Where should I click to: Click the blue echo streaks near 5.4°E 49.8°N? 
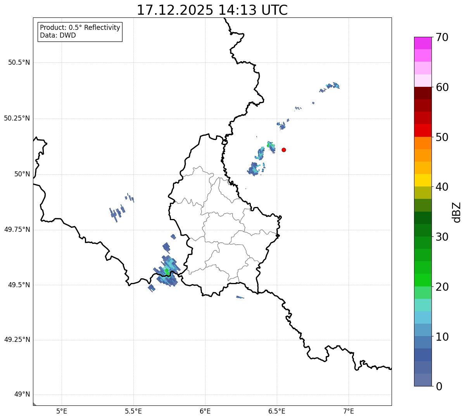117,212
